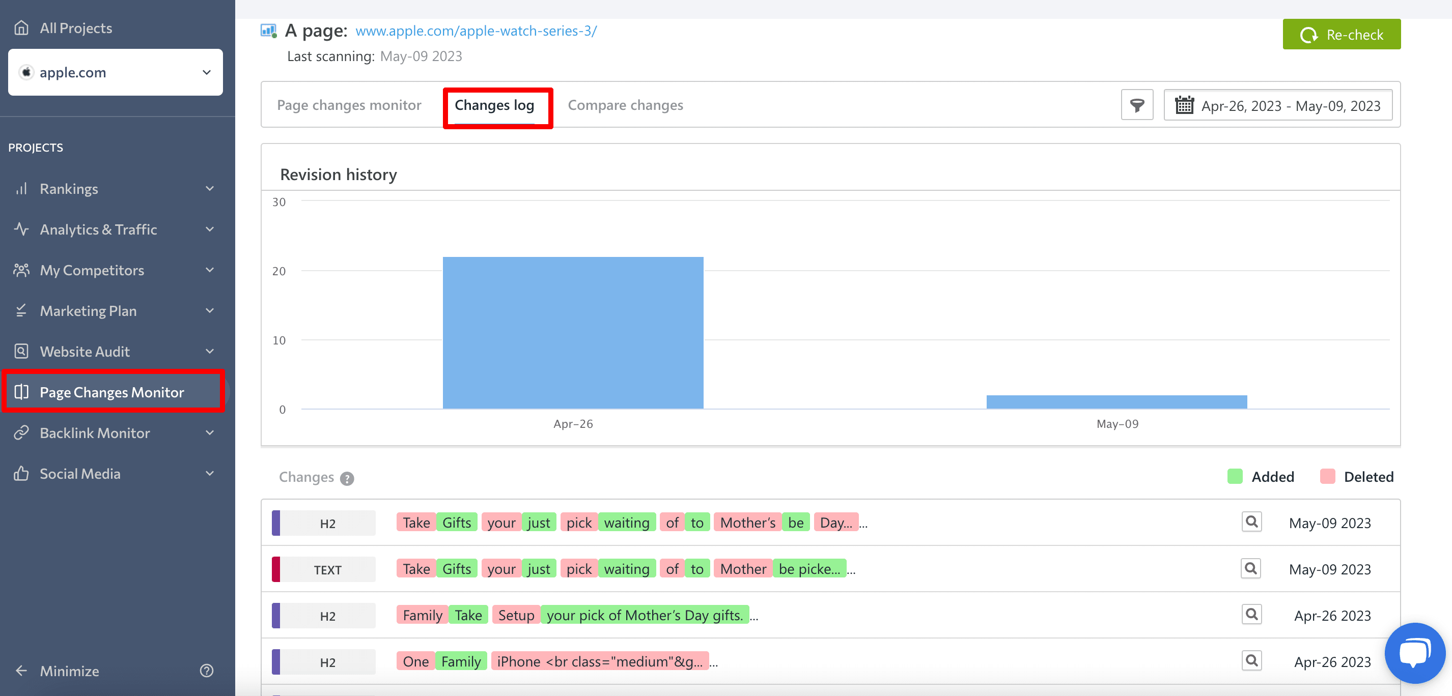This screenshot has width=1452, height=696.
Task: Click the Re-check button
Action: point(1342,35)
